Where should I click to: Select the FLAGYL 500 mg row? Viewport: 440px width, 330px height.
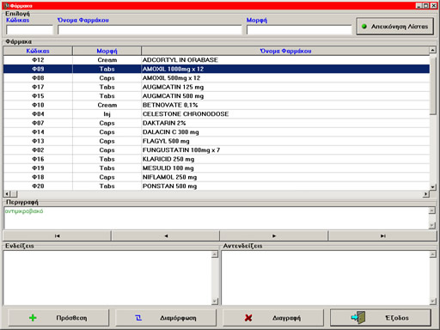point(217,141)
